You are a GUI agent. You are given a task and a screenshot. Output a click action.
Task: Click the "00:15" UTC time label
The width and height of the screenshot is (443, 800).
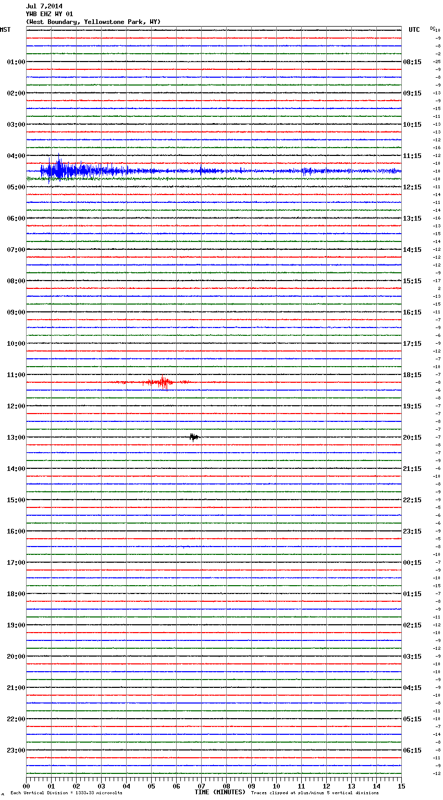412,563
